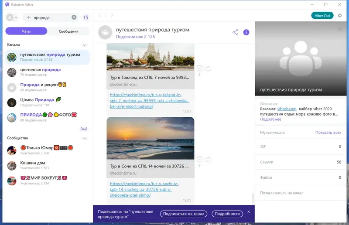The width and height of the screenshot is (349, 225).
Task: Click the chat scrollbar thumb
Action: pyautogui.click(x=253, y=198)
